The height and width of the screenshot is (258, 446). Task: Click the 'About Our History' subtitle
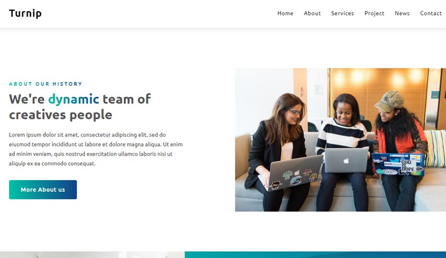45,84
